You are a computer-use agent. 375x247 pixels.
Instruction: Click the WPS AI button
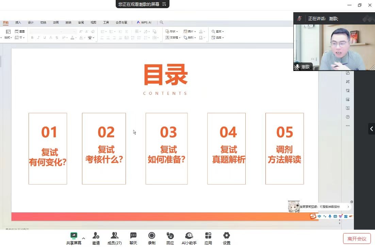point(144,22)
